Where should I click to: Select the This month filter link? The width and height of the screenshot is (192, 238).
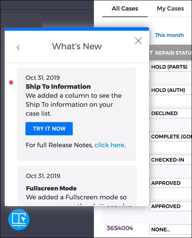coord(169,35)
